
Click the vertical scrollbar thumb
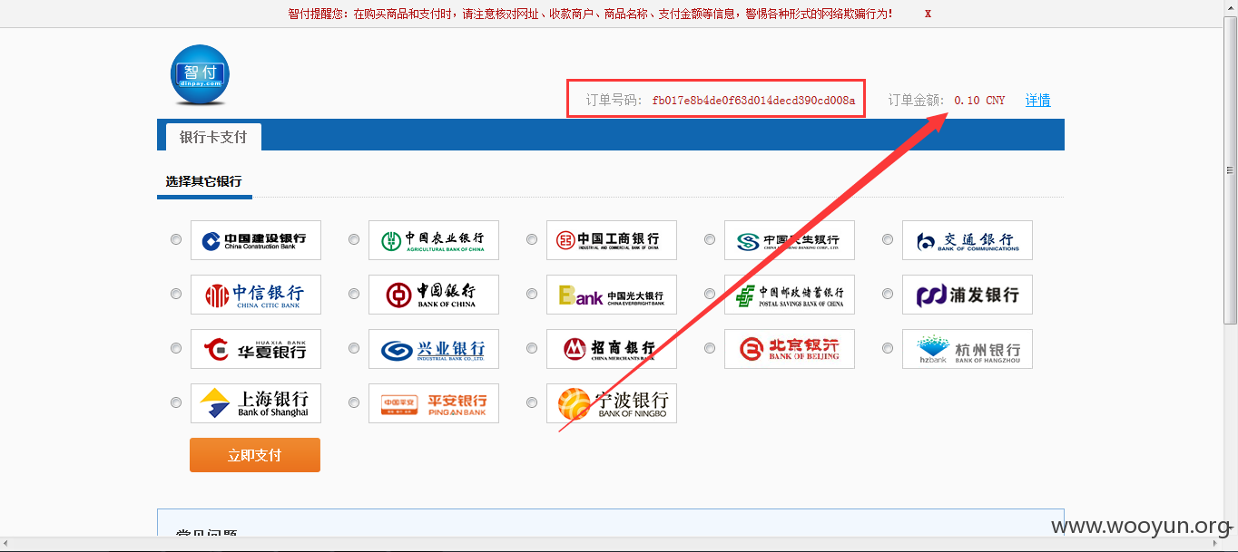[x=1231, y=169]
